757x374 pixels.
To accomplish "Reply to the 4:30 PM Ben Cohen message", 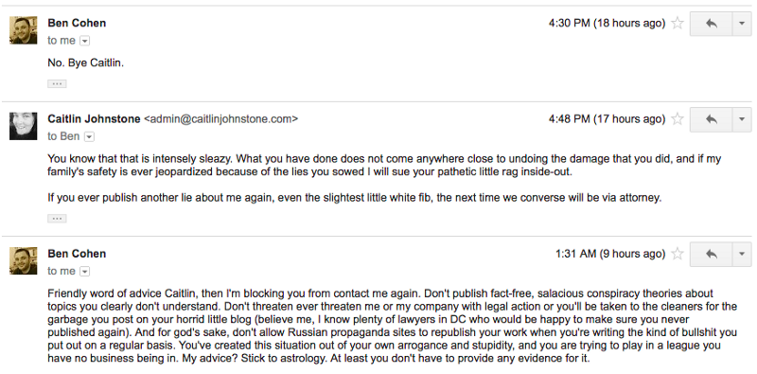I will click(712, 24).
